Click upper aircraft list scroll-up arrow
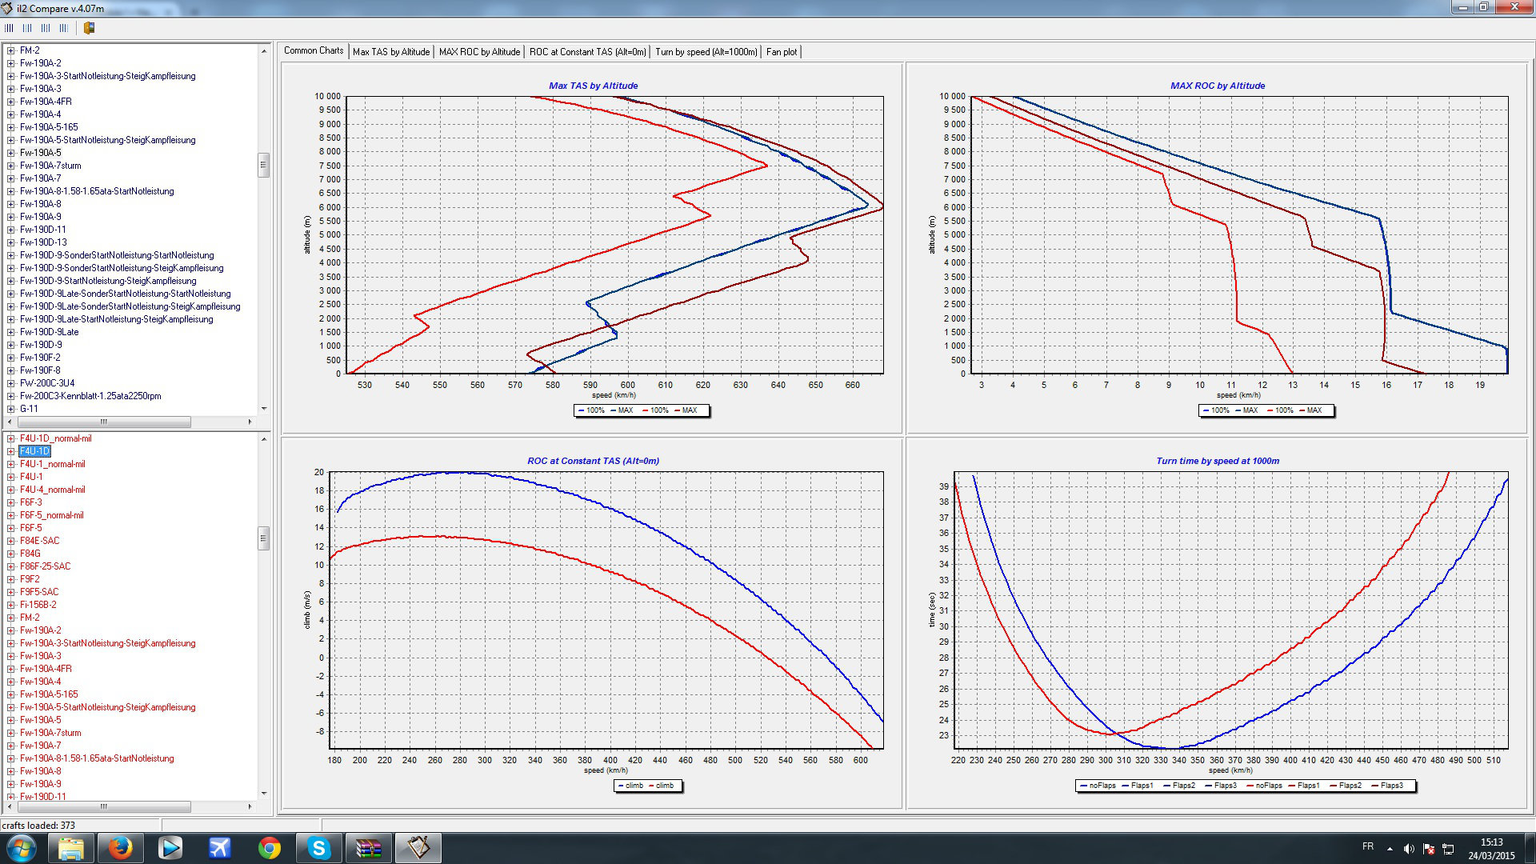 tap(264, 50)
